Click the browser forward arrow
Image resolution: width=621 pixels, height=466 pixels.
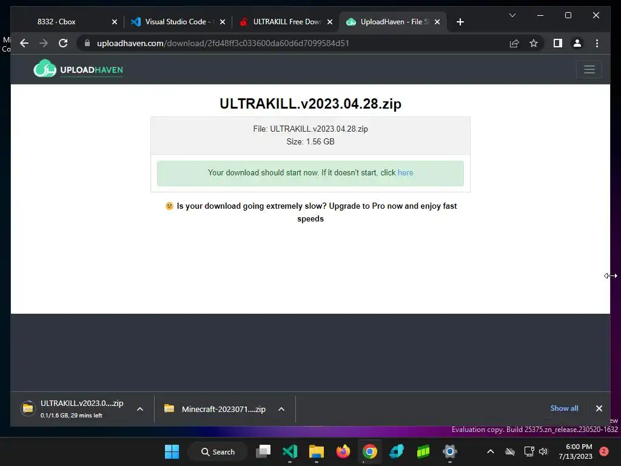44,43
